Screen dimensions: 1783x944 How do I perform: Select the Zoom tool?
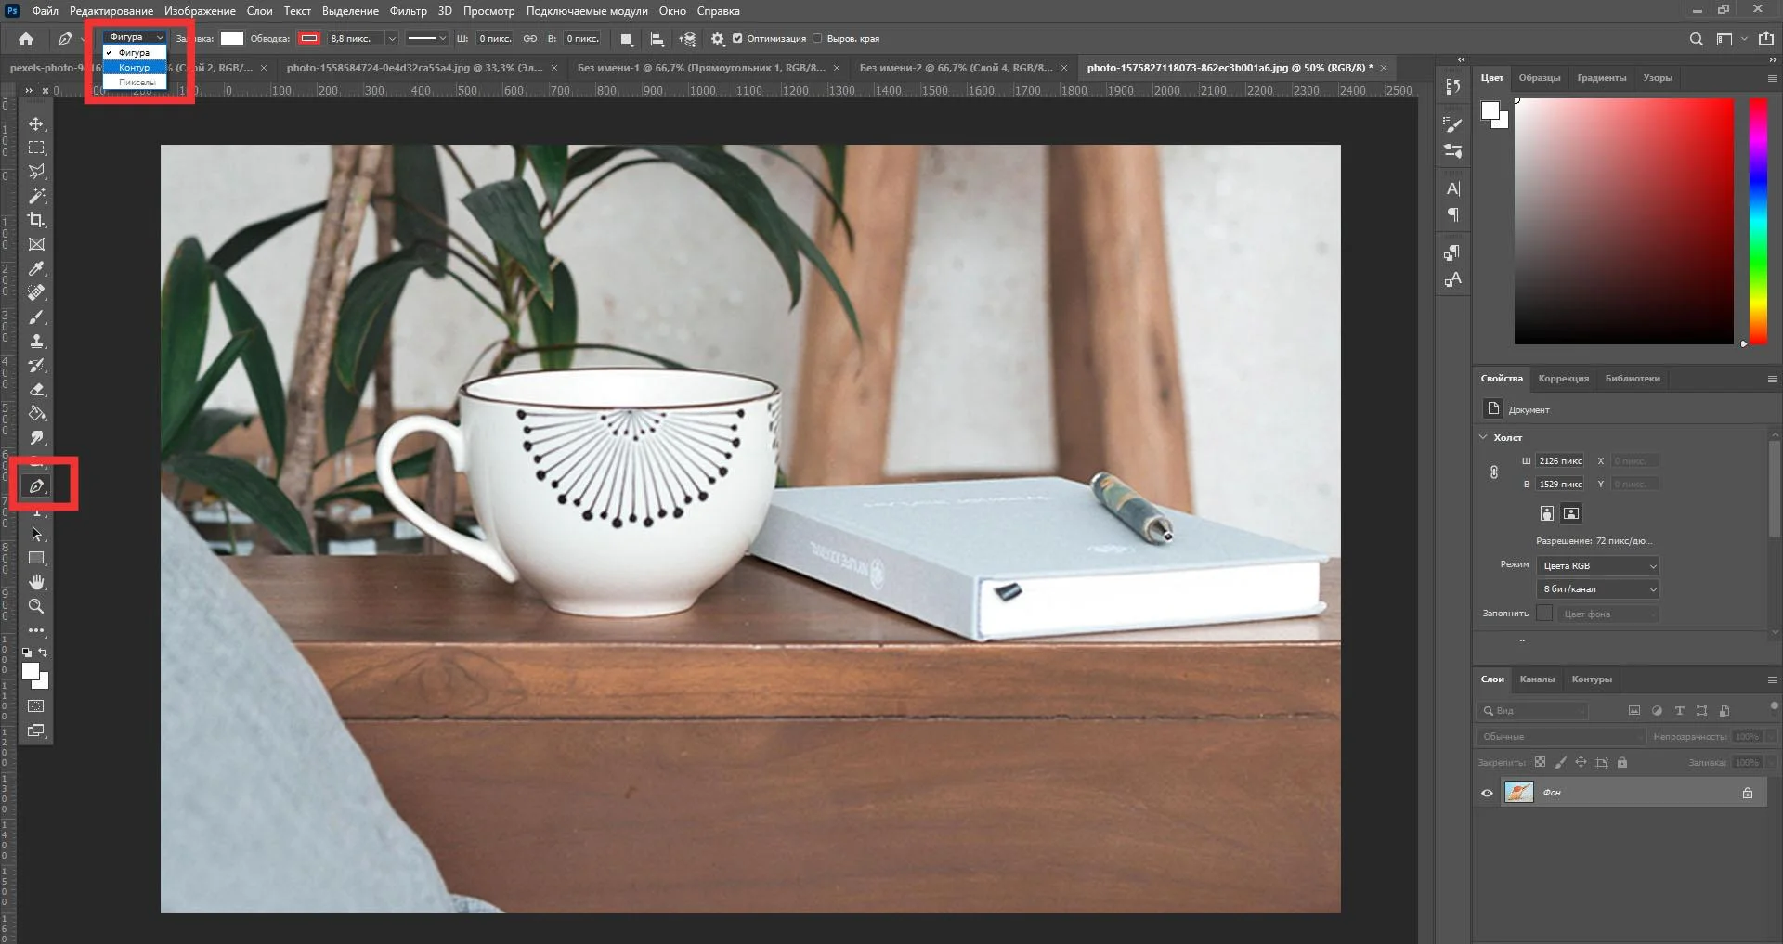point(36,606)
